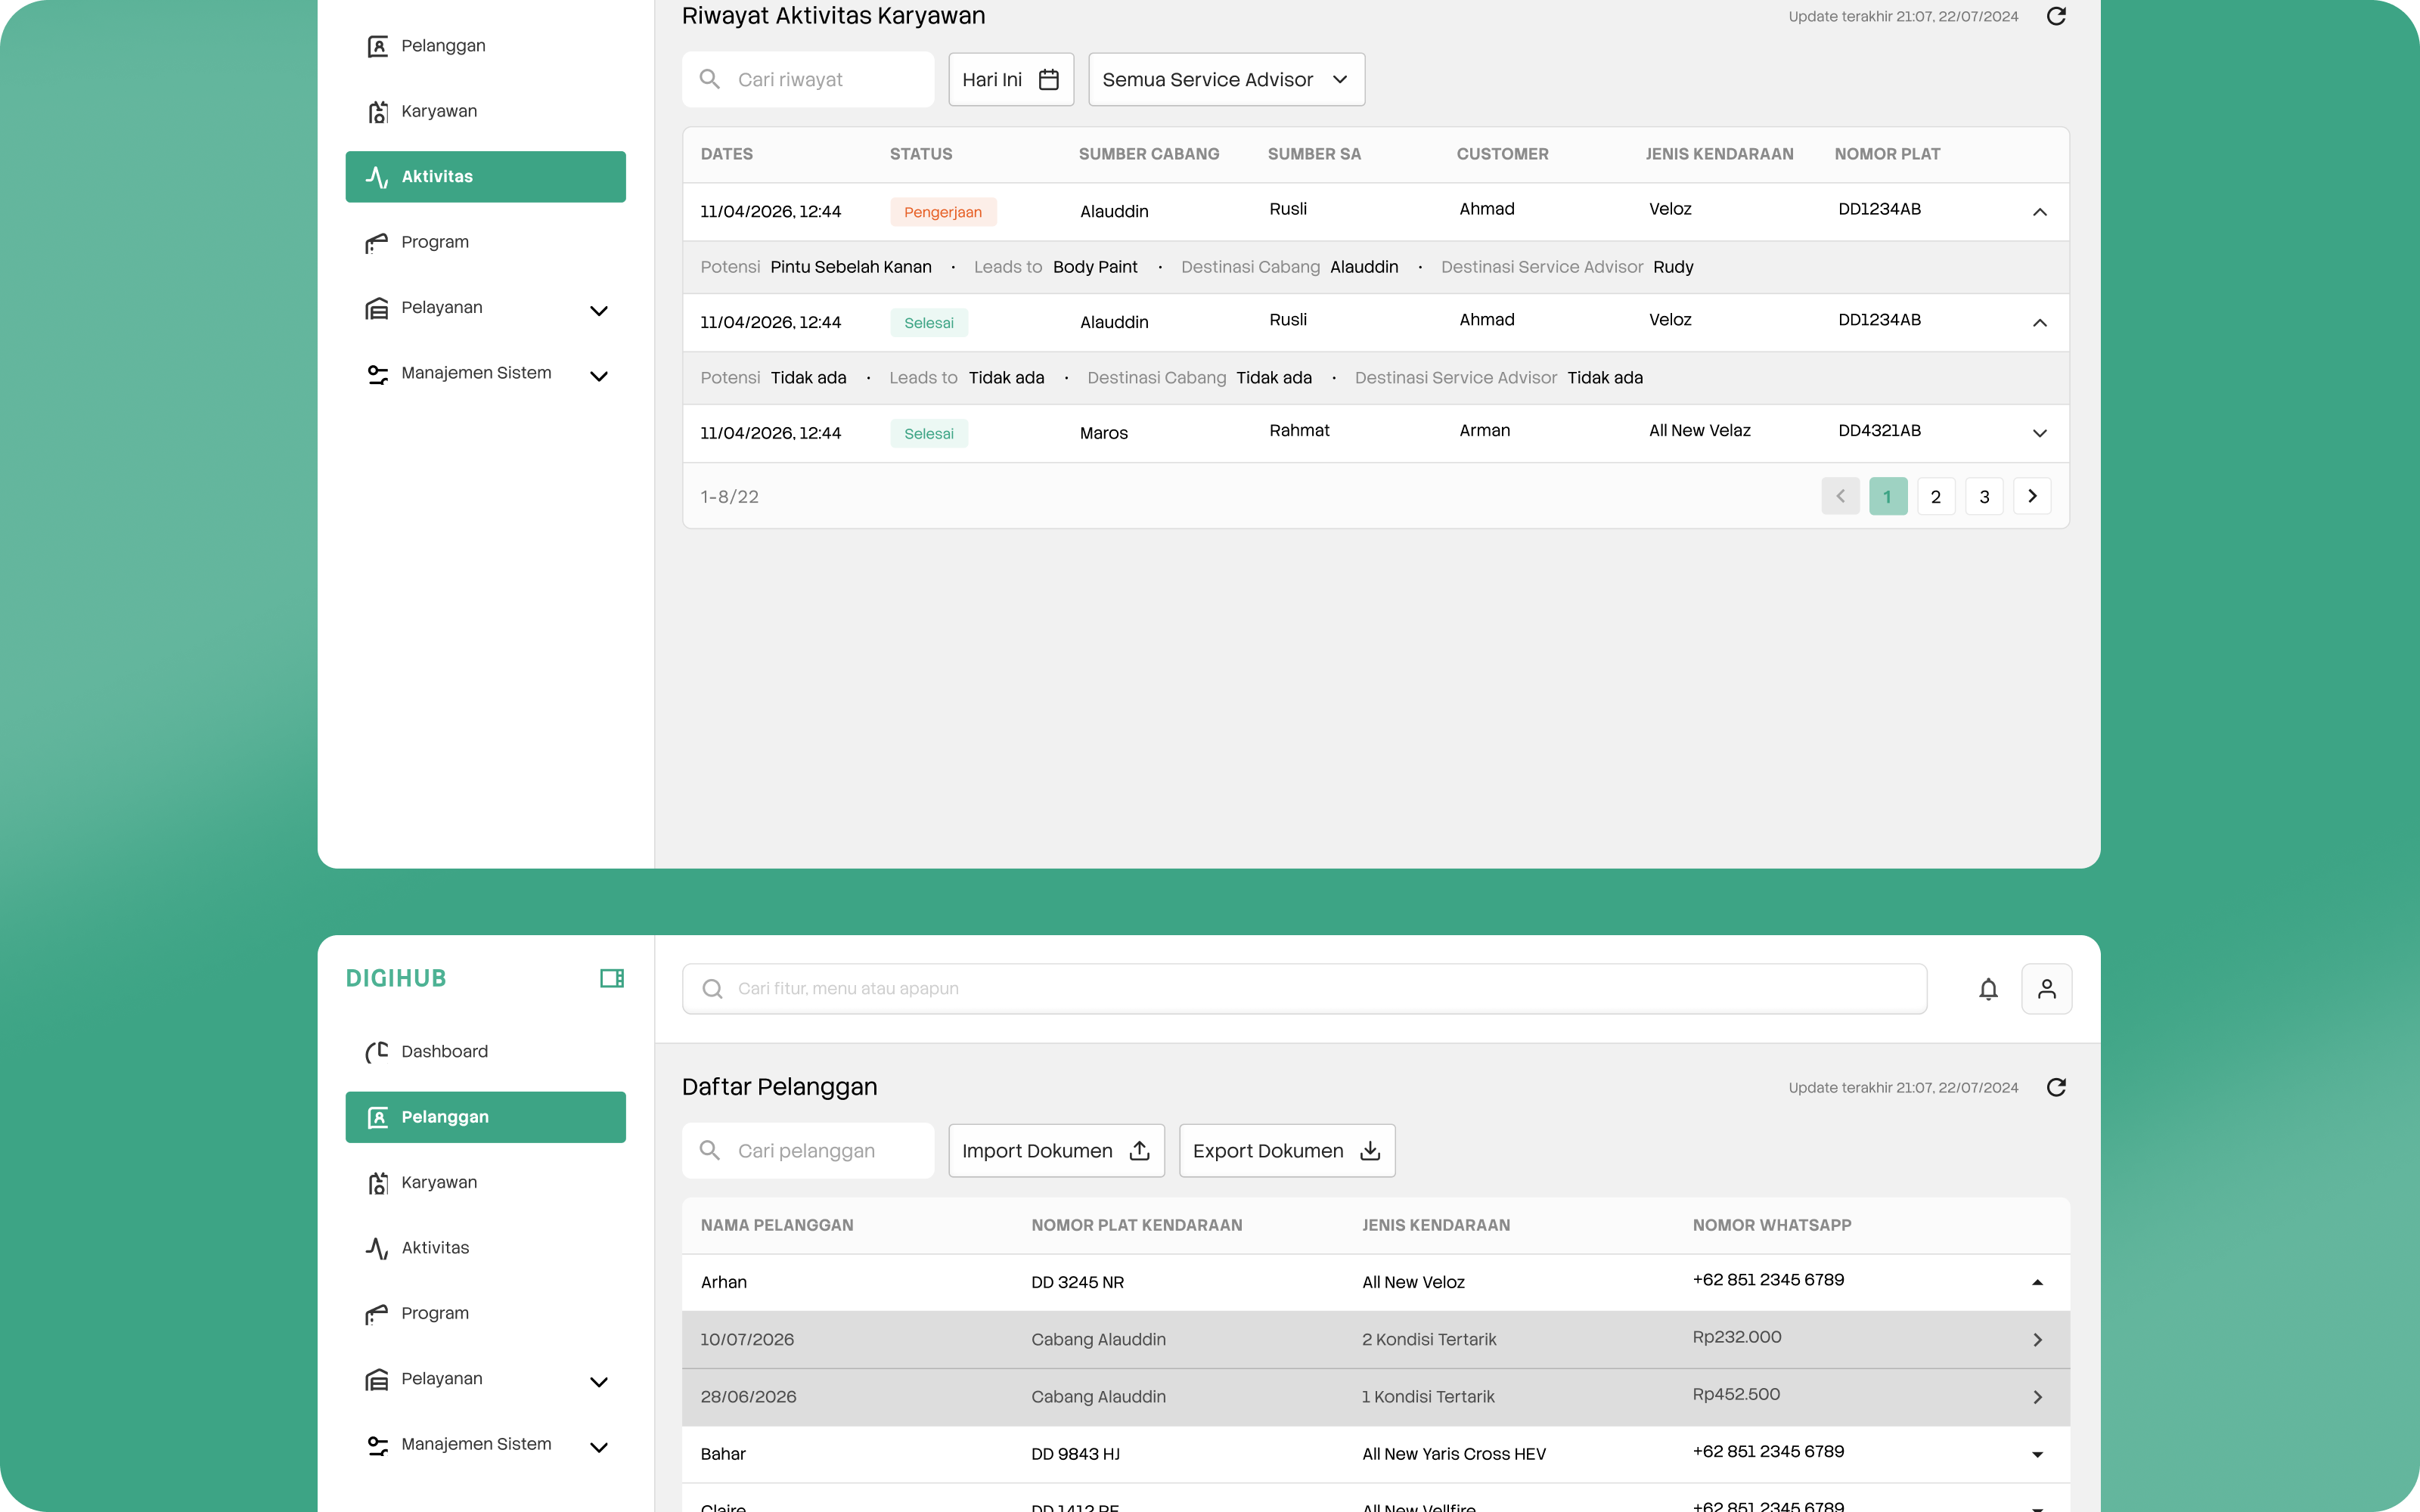Click the magnifier icon in global search bar
This screenshot has height=1512, width=2420.
[713, 989]
